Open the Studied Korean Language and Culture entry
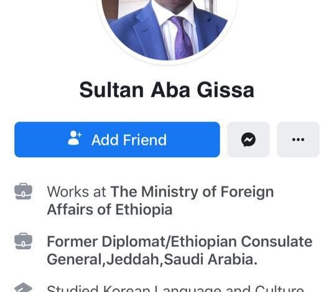The image size is (334, 292). click(175, 288)
